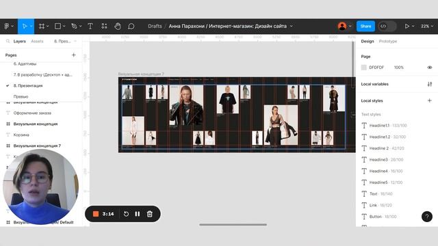Add a new page with plus icon
The height and width of the screenshot is (246, 438).
pyautogui.click(x=74, y=55)
